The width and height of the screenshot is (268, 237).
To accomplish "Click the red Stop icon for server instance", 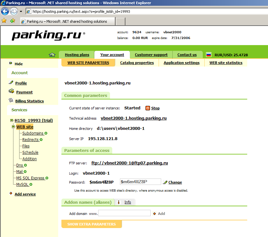I will pos(148,108).
